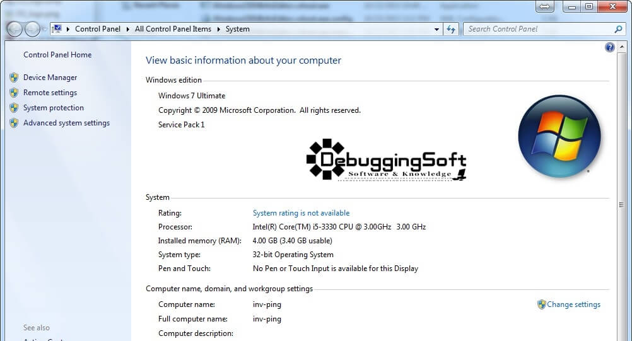
Task: Open the Help question mark icon
Action: pos(610,47)
